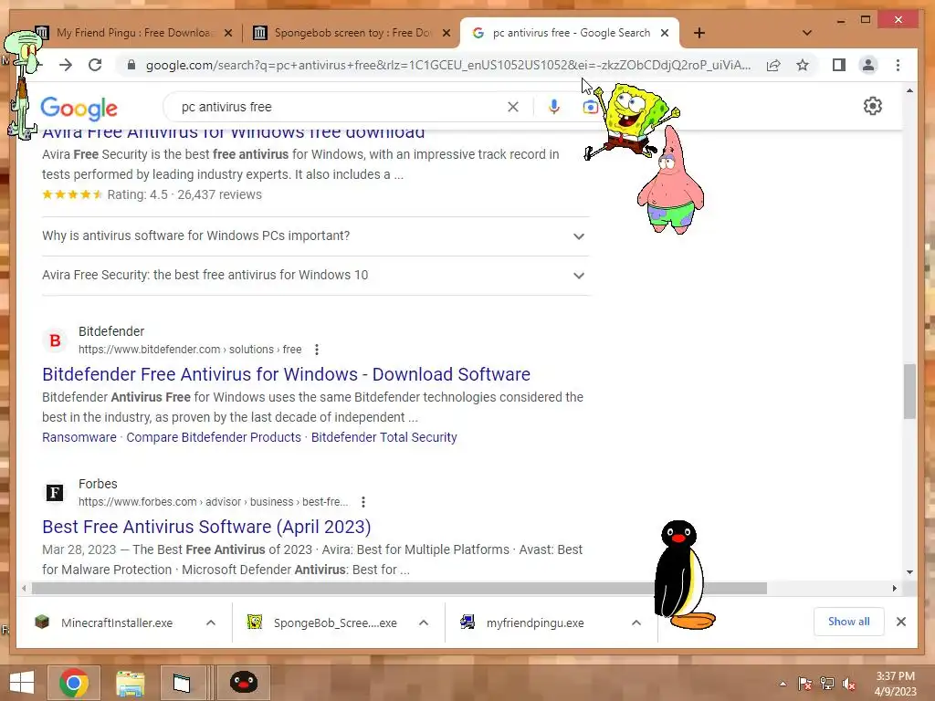Open options for Bitdefender result
Viewport: 935px width, 701px height.
(x=317, y=350)
